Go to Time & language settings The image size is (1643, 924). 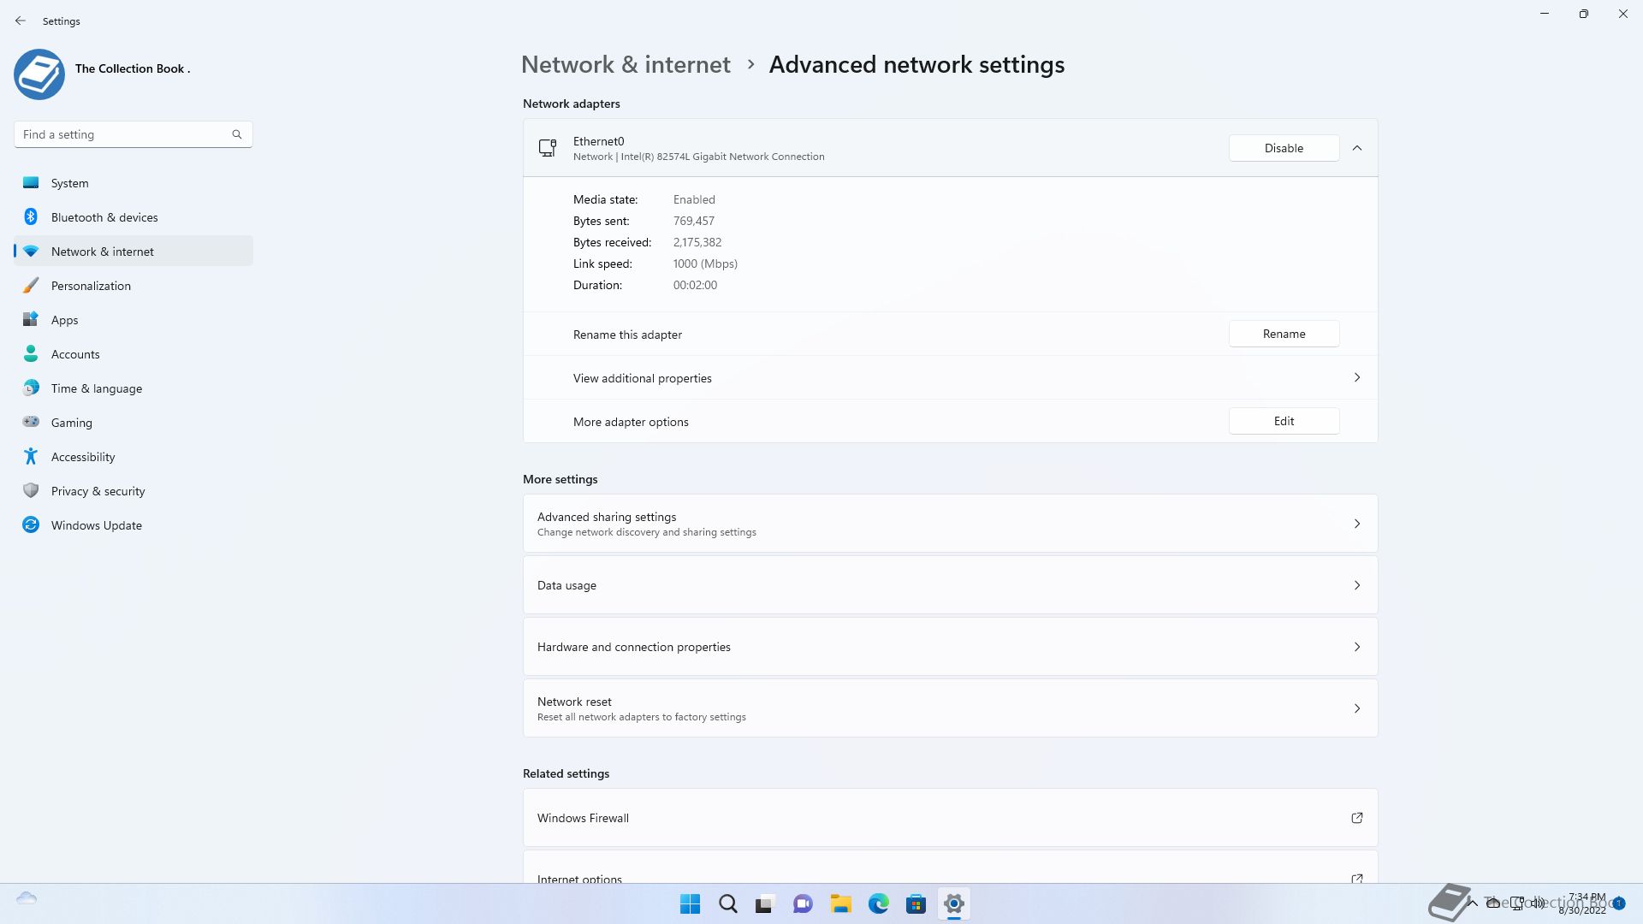pyautogui.click(x=97, y=388)
